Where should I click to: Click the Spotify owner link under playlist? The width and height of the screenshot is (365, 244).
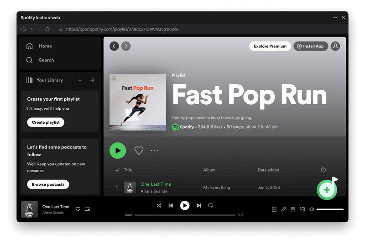[x=187, y=127]
